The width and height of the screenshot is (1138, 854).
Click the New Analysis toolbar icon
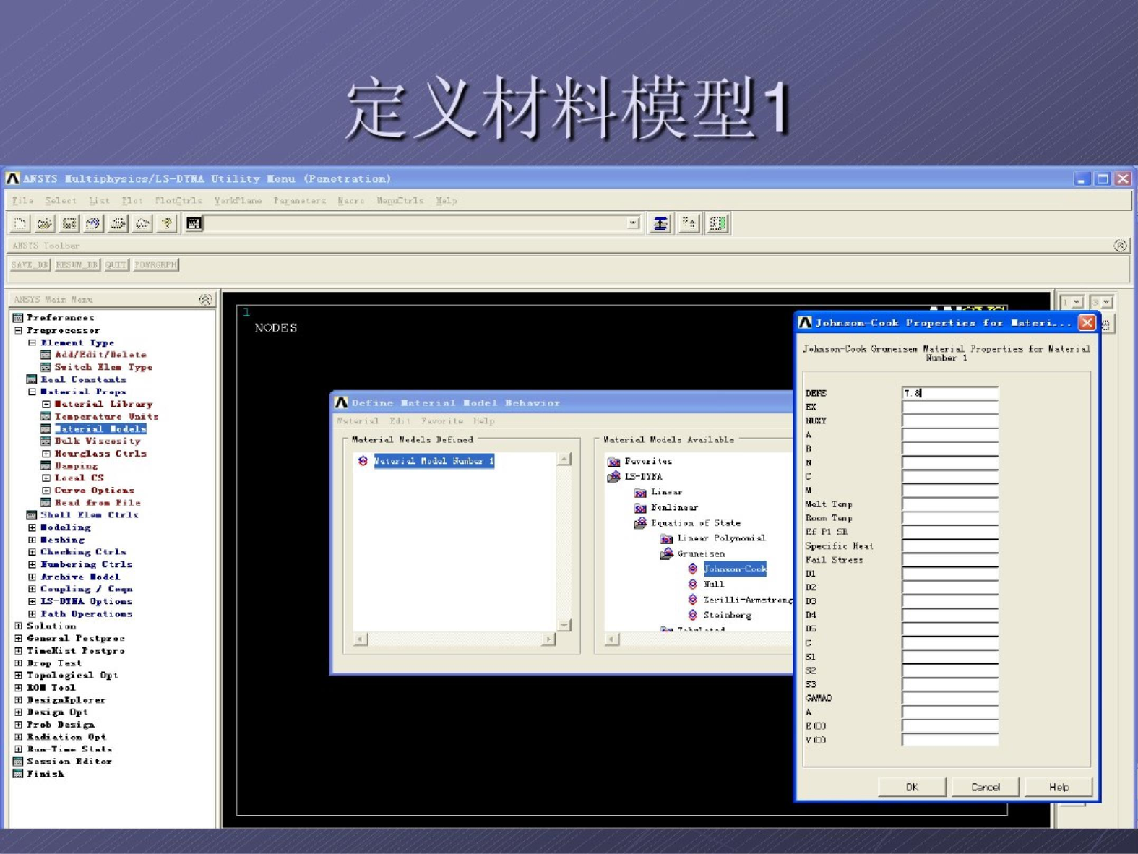pos(20,224)
